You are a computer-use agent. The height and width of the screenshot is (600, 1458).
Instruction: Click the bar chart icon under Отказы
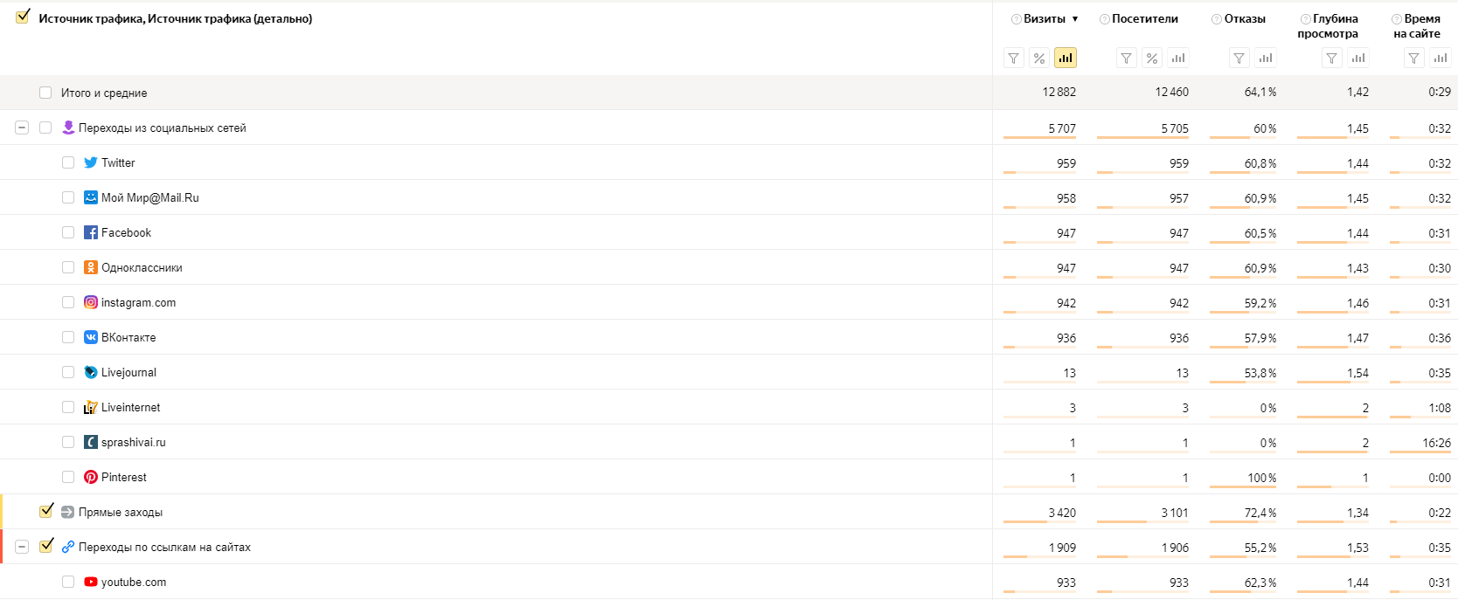(1265, 59)
